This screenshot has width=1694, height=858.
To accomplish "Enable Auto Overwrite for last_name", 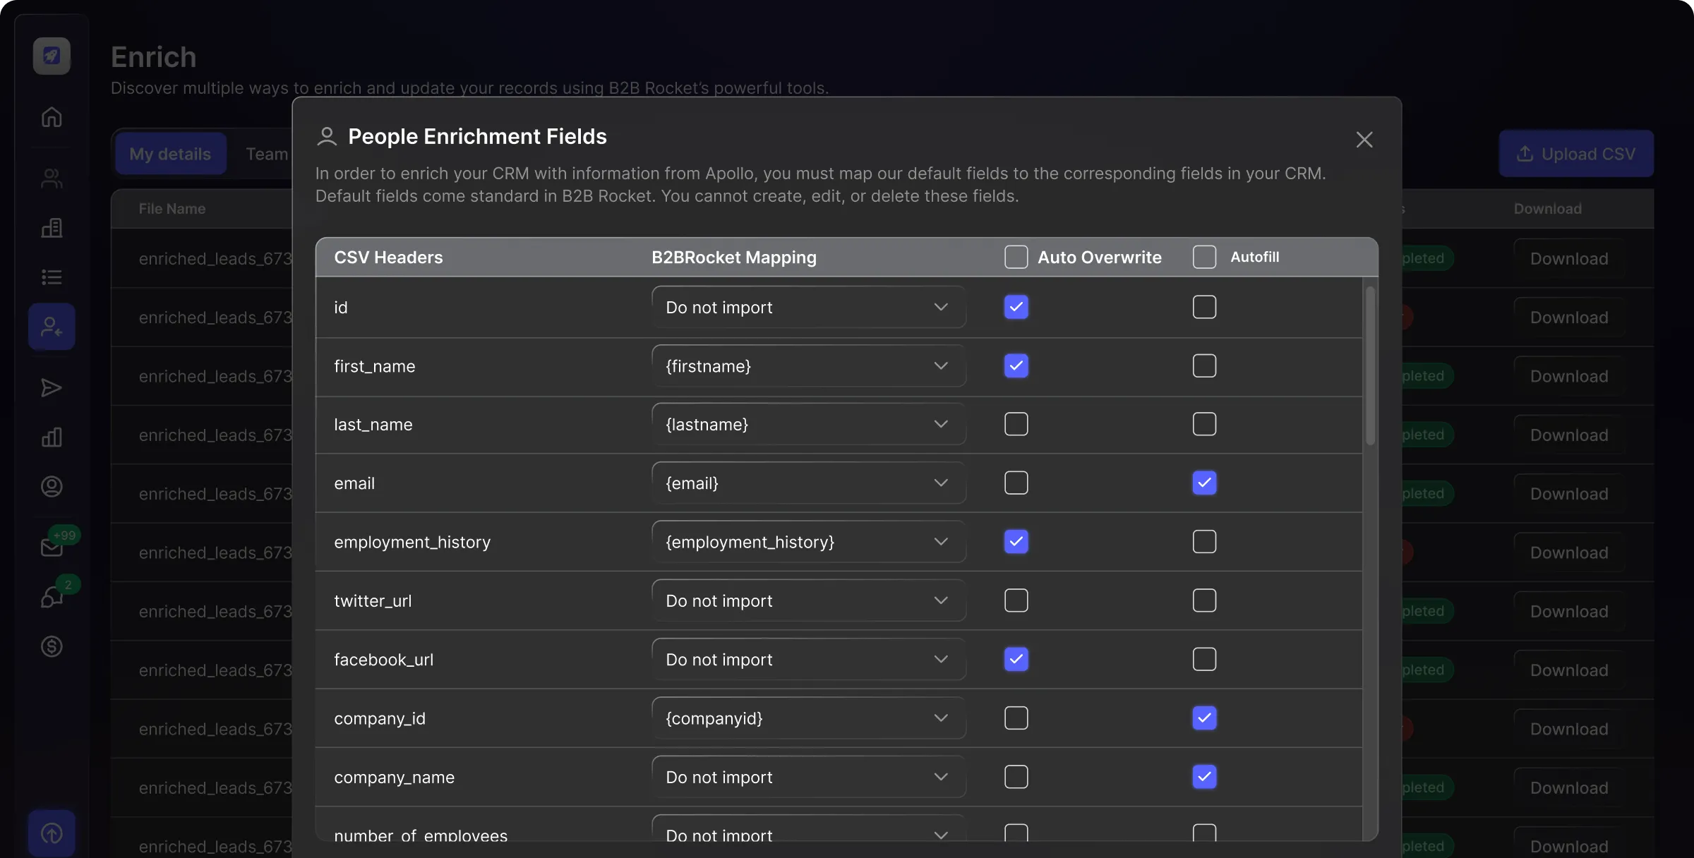I will coord(1016,423).
